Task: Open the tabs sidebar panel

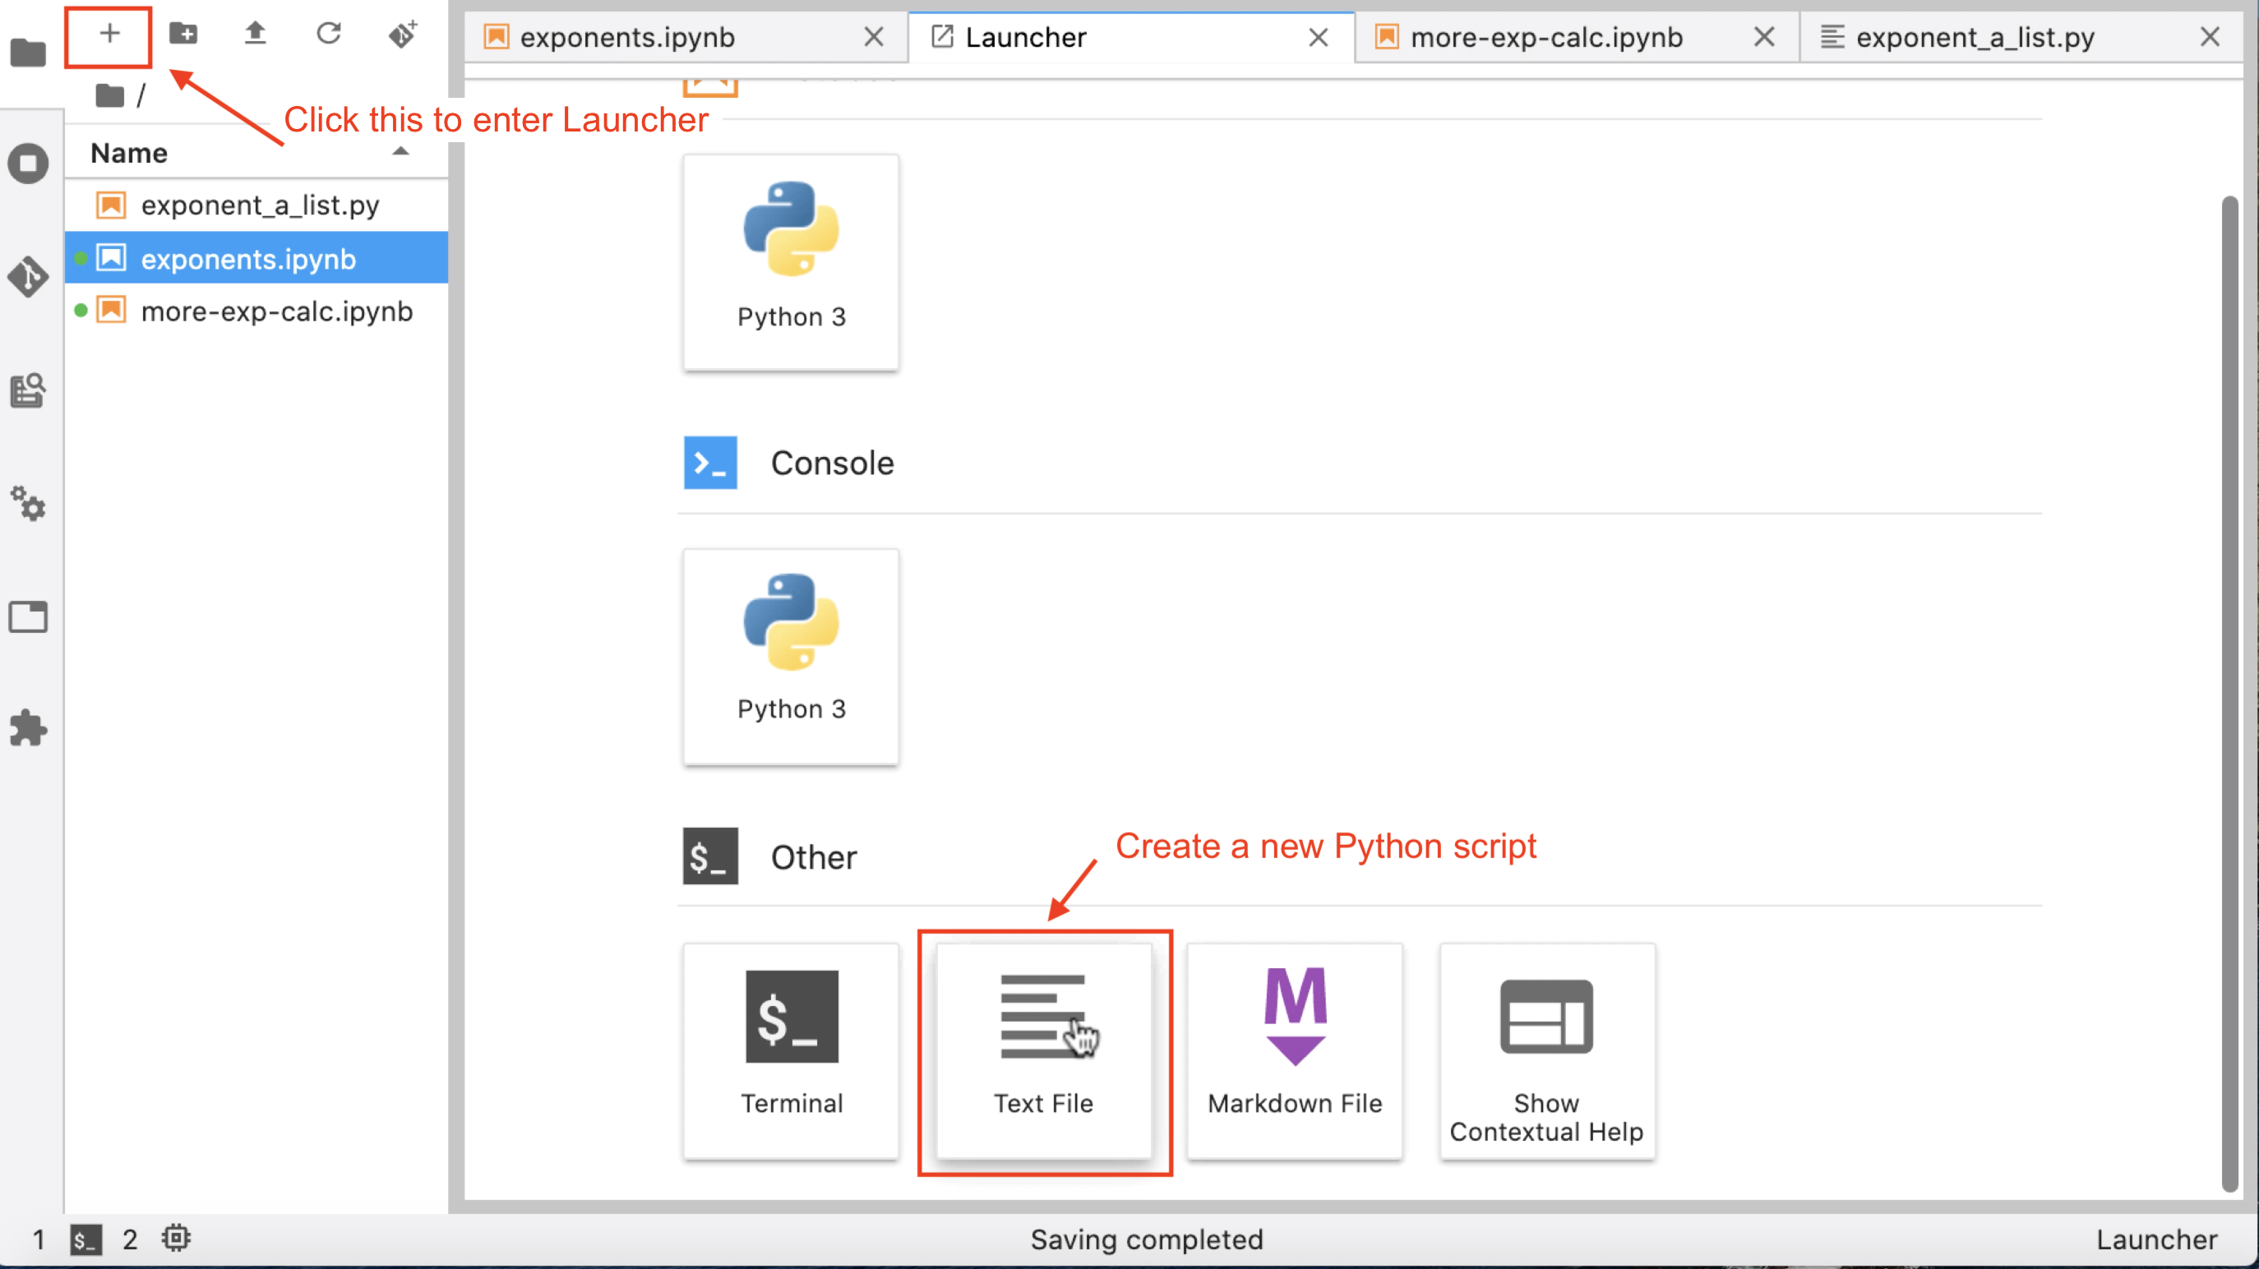Action: click(28, 616)
